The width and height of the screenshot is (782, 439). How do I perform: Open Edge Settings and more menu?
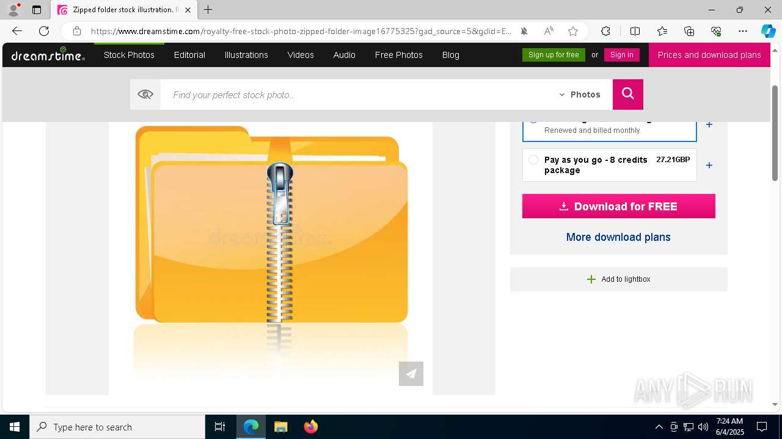(743, 31)
